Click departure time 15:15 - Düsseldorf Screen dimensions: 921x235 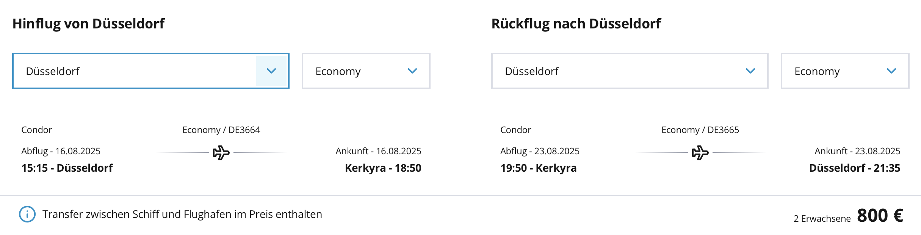coord(67,168)
